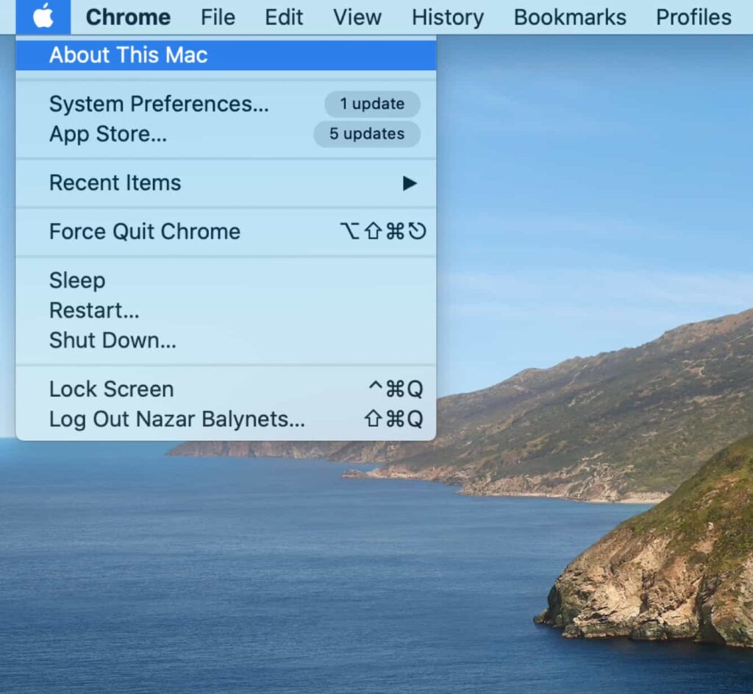
Task: Open the File menu
Action: click(218, 18)
